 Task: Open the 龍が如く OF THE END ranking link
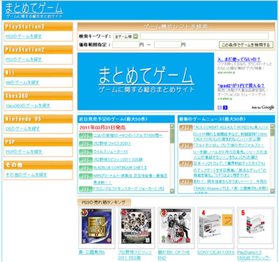tap(174, 255)
